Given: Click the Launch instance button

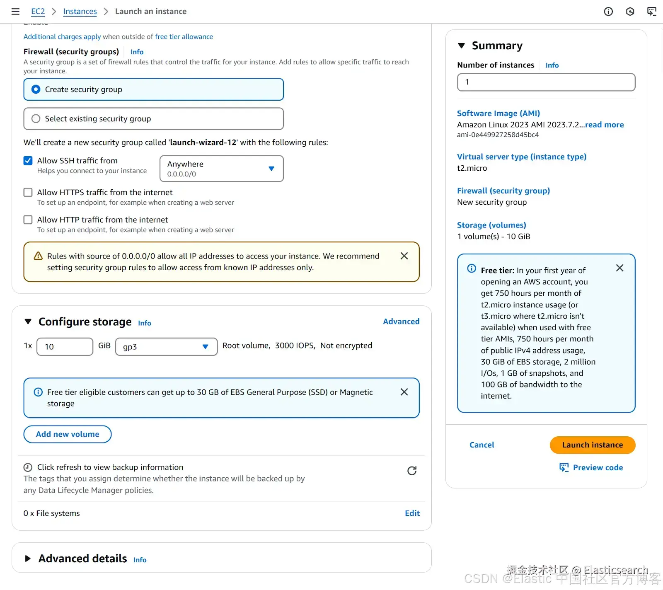Looking at the screenshot, I should point(592,445).
